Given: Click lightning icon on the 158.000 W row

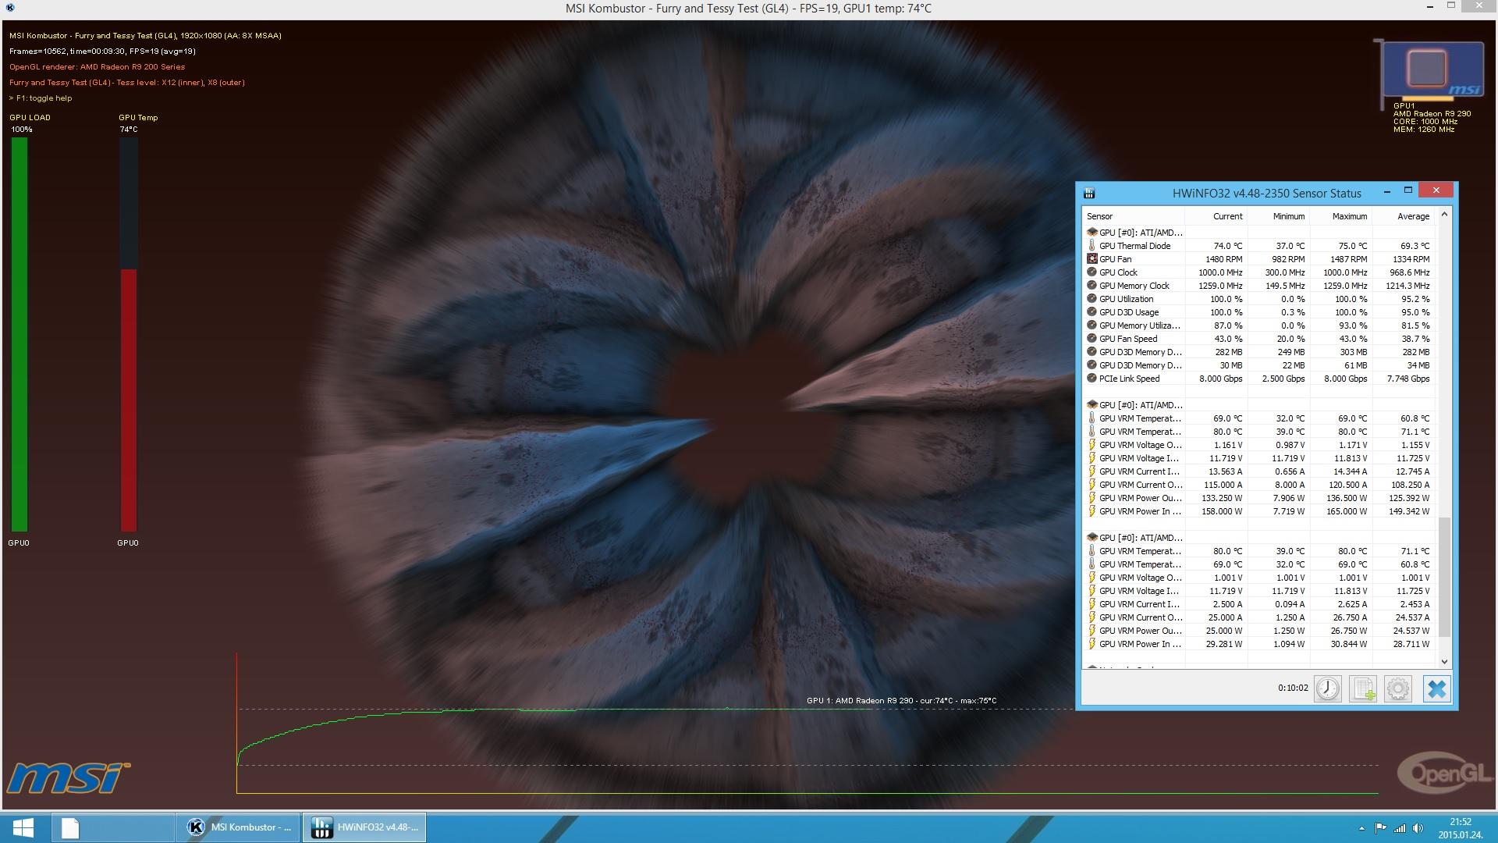Looking at the screenshot, I should click(1092, 510).
